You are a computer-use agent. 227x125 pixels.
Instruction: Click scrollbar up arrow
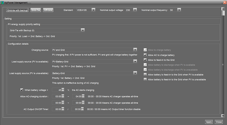[223, 9]
